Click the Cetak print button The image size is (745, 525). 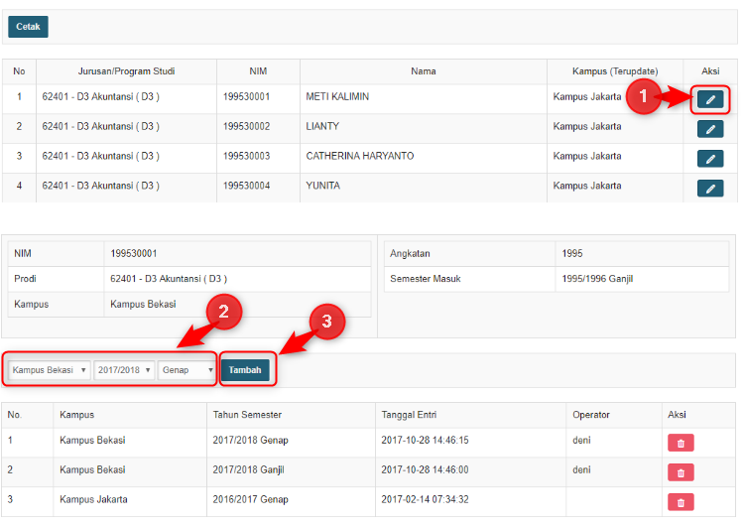click(28, 27)
